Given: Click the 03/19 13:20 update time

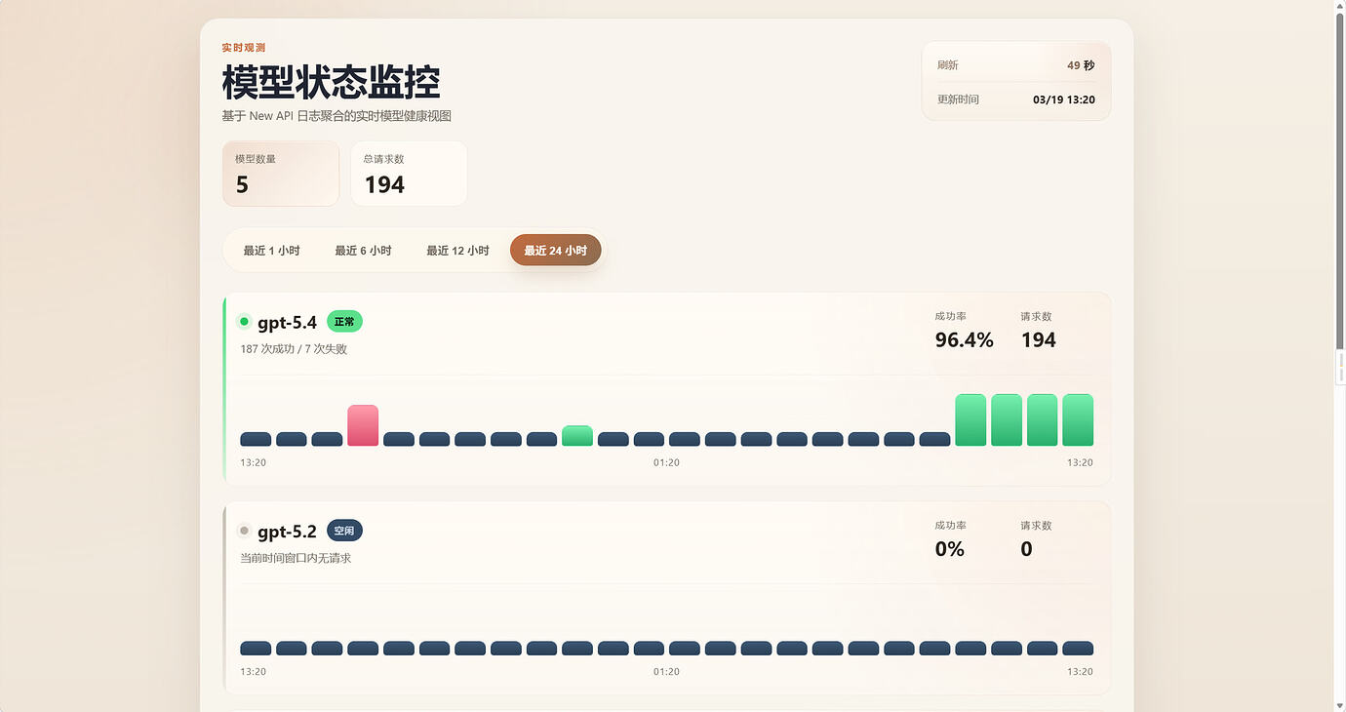Looking at the screenshot, I should [x=1064, y=99].
